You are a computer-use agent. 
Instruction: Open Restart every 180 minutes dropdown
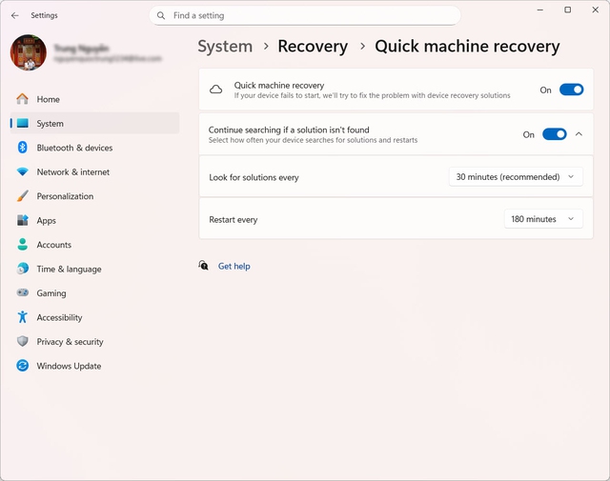coord(543,219)
